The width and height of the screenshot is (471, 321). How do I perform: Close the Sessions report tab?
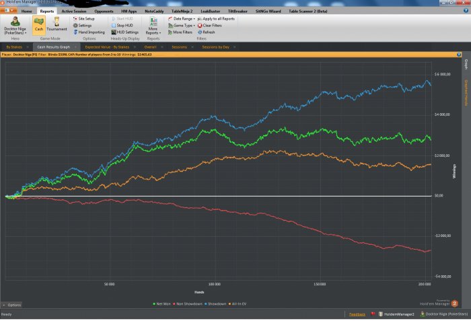point(192,47)
